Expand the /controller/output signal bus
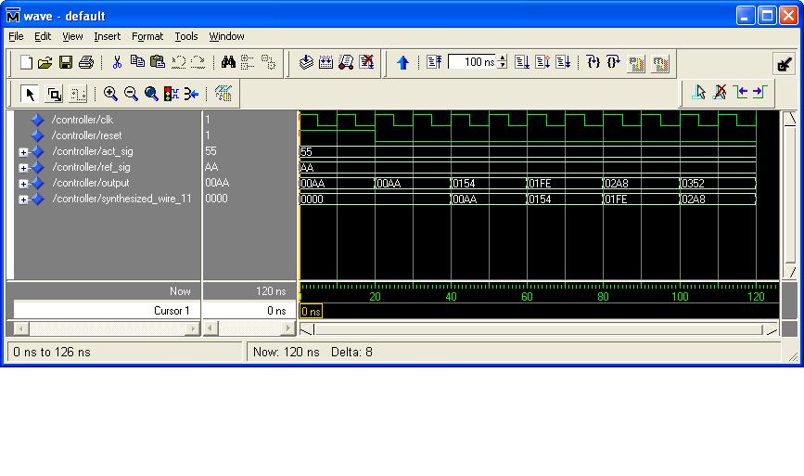This screenshot has width=804, height=476. pyautogui.click(x=23, y=183)
